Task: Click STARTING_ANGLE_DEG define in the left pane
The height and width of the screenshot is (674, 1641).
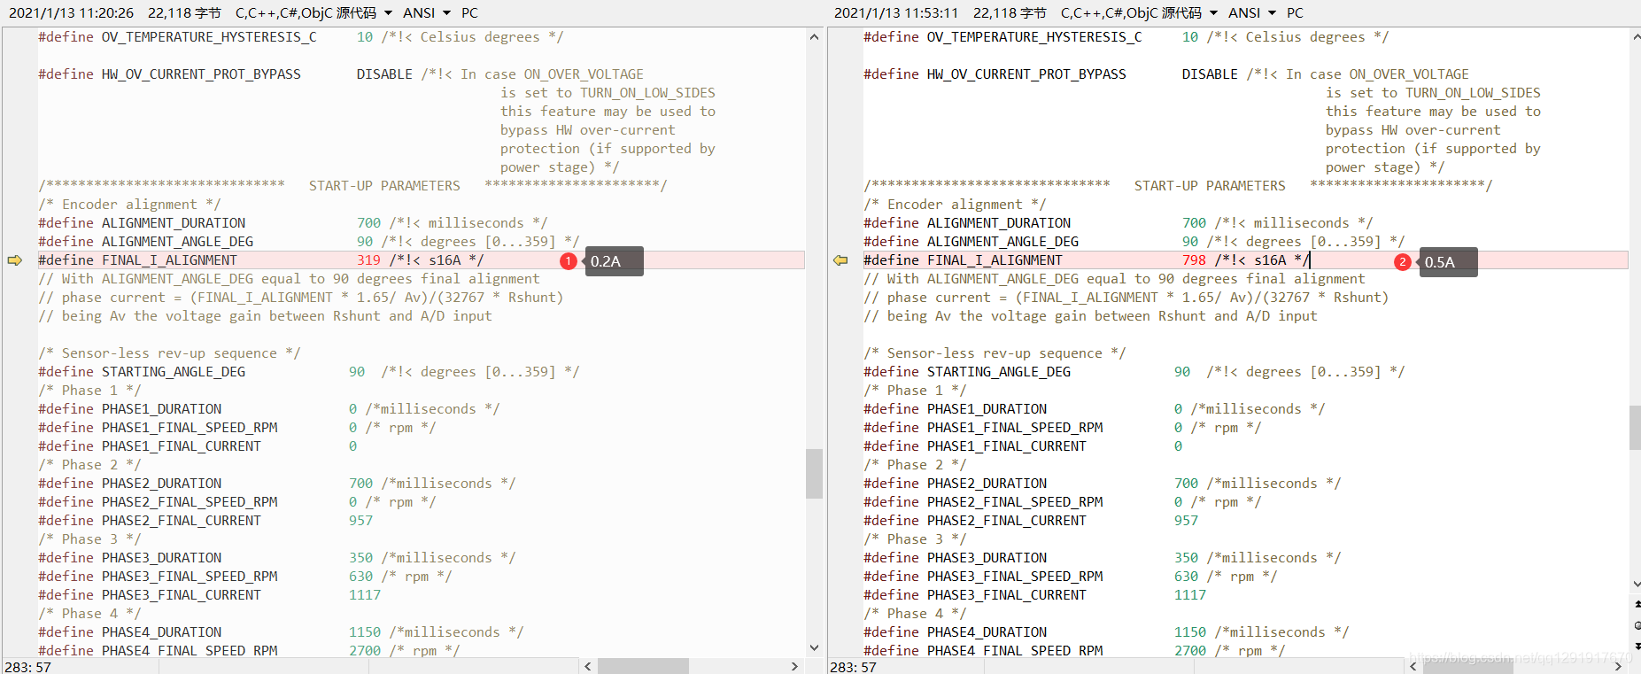Action: coord(174,372)
